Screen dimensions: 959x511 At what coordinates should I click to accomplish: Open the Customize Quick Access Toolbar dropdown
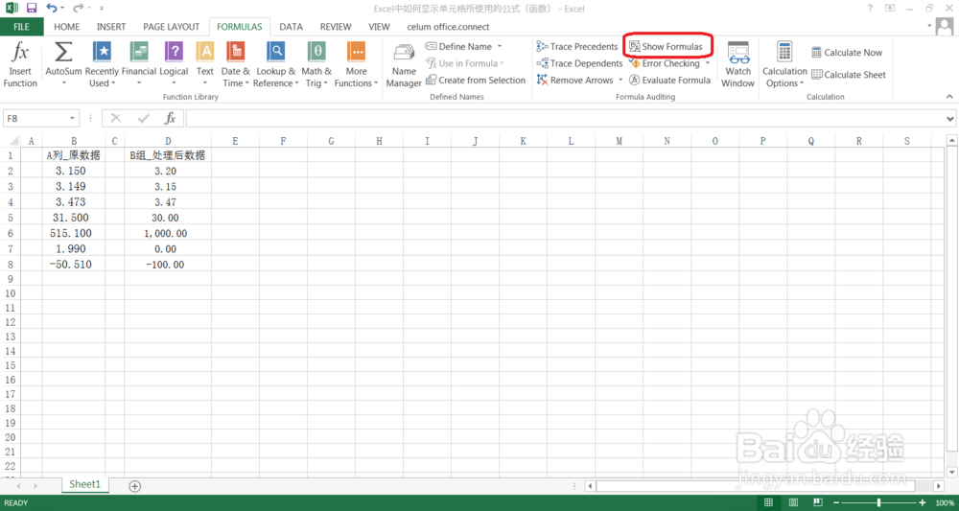(101, 9)
